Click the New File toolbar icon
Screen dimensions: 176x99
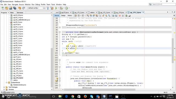tap(3, 8)
